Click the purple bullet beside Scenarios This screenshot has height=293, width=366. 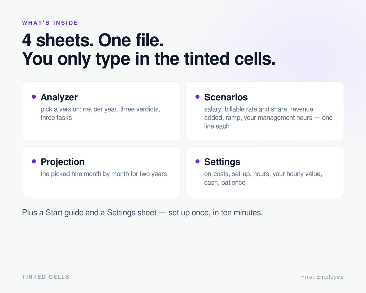coord(197,97)
